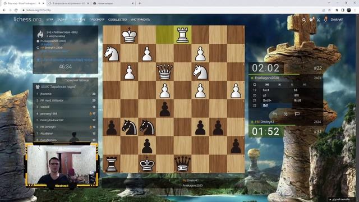Select FM DmitryK1 in standings
359x202 pixels.
pos(48,127)
